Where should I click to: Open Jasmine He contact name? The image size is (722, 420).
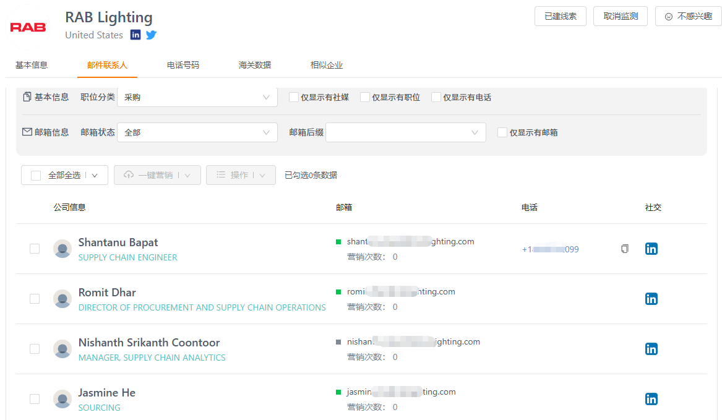(107, 393)
